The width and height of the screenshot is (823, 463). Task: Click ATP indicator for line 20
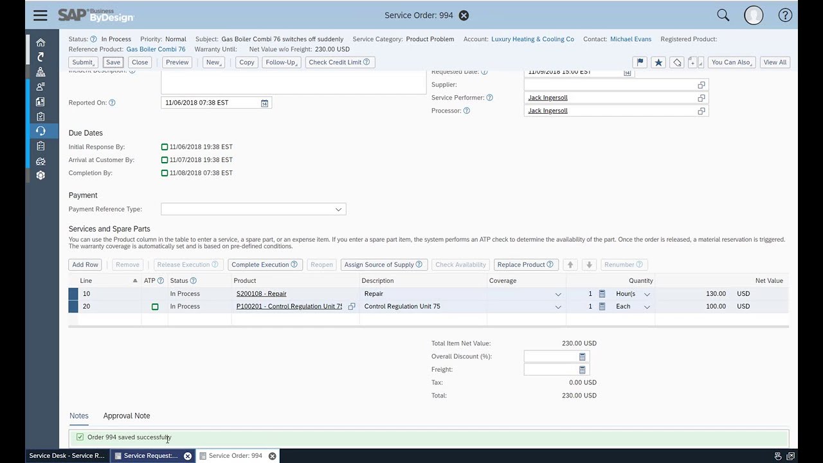point(155,307)
